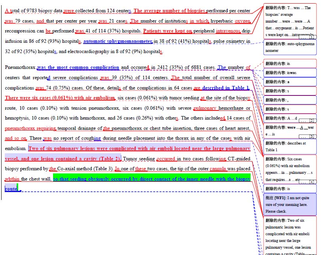Select the 'iswas' deletion balloon

pyautogui.click(x=290, y=73)
